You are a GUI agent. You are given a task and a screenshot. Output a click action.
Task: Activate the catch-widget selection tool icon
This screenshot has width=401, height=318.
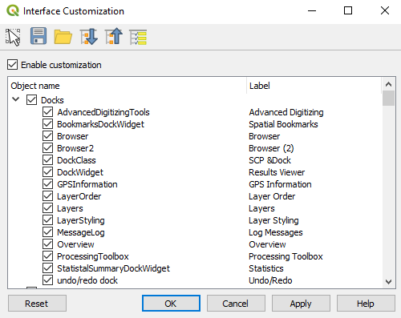click(13, 37)
